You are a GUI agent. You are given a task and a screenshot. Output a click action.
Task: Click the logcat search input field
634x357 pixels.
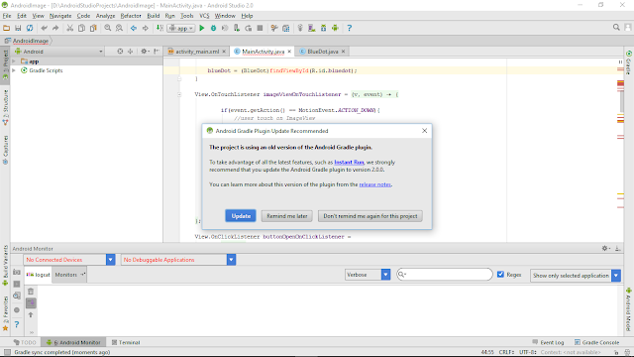pyautogui.click(x=445, y=275)
